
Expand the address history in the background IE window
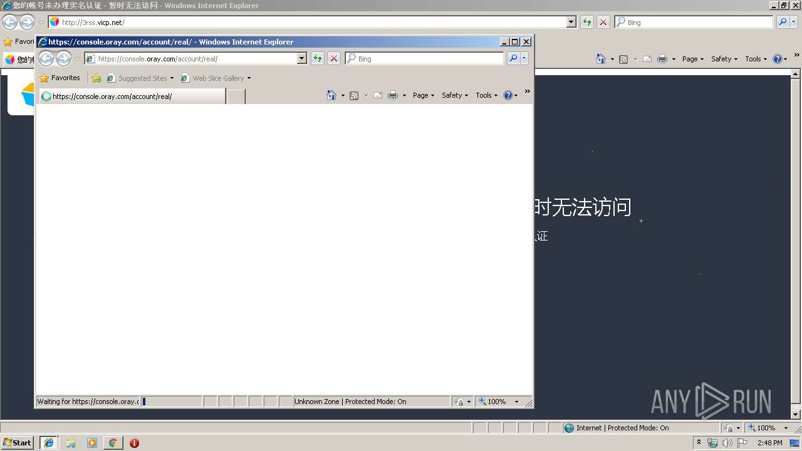click(571, 22)
